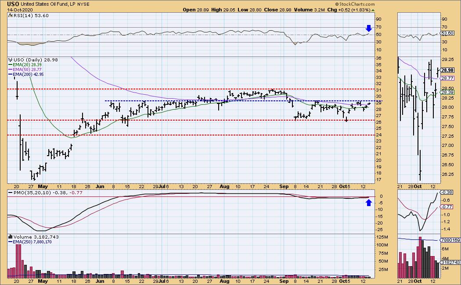
Task: Click the boxed 28.98 last-price tag
Action: tap(447, 70)
